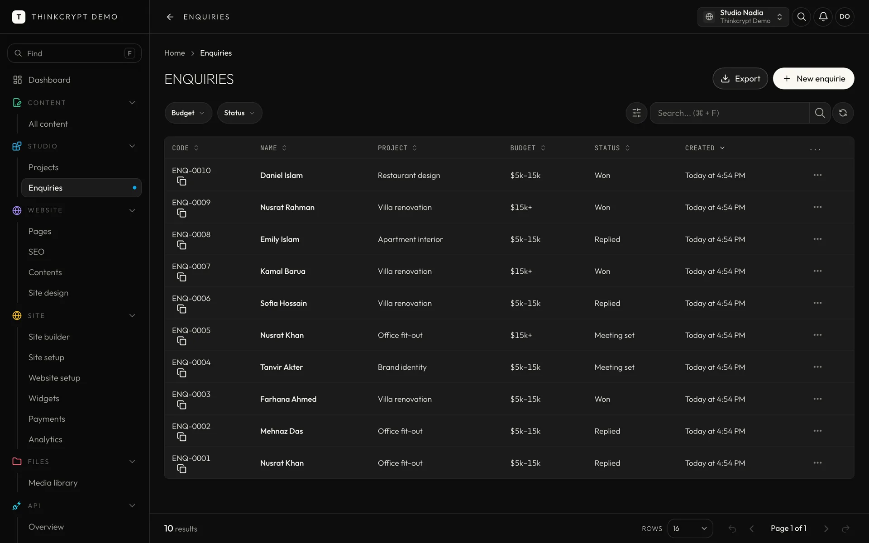Open Dashboard in the sidebar
The width and height of the screenshot is (869, 543).
(49, 80)
